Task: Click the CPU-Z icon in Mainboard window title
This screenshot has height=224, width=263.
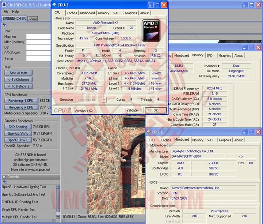Action: (x=148, y=132)
